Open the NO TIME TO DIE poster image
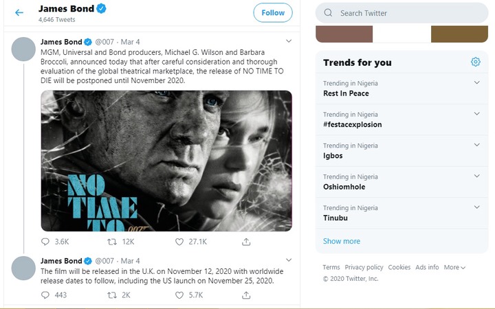The width and height of the screenshot is (495, 309). [166, 161]
